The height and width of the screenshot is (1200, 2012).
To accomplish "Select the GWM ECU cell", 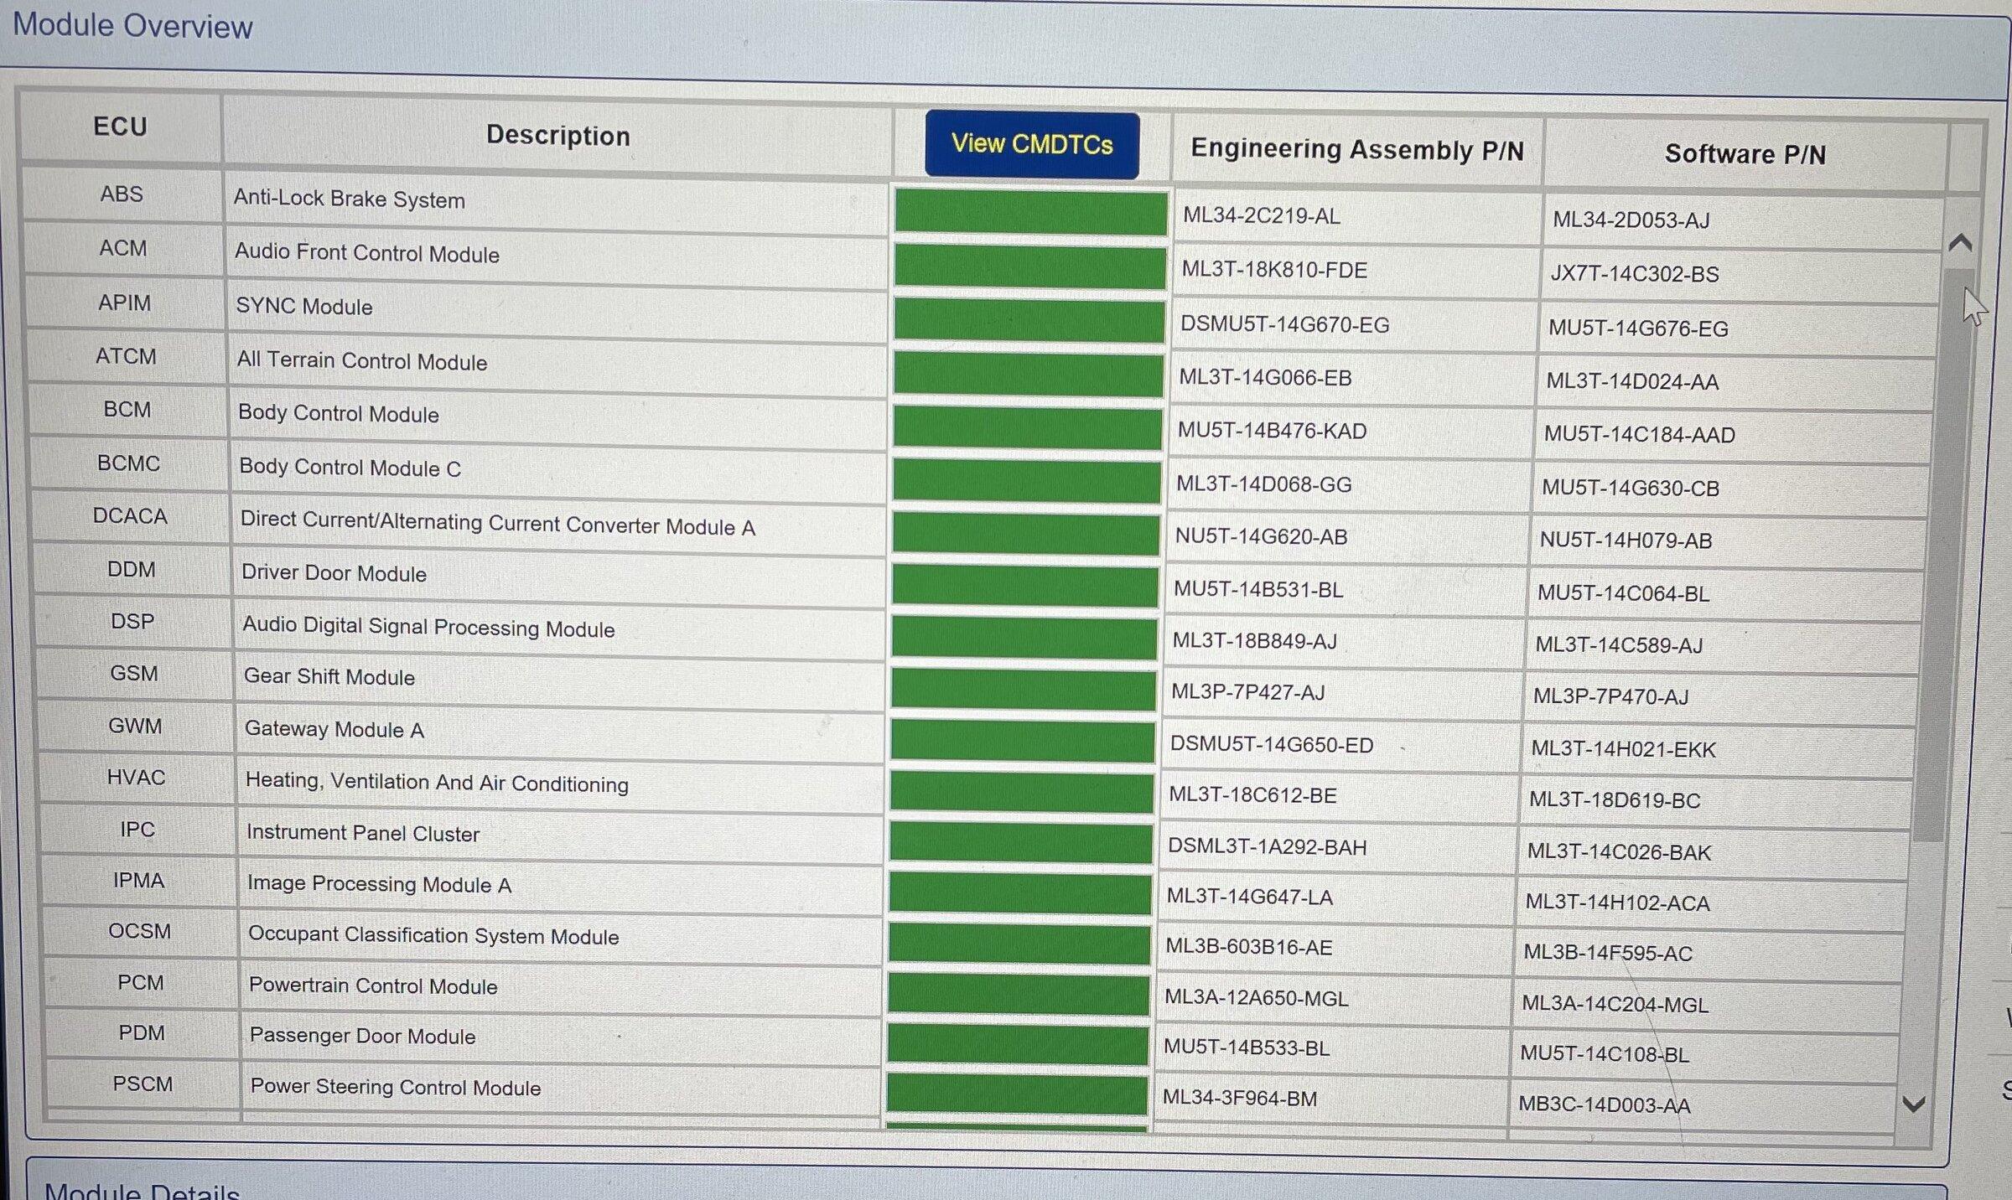I will tap(135, 726).
